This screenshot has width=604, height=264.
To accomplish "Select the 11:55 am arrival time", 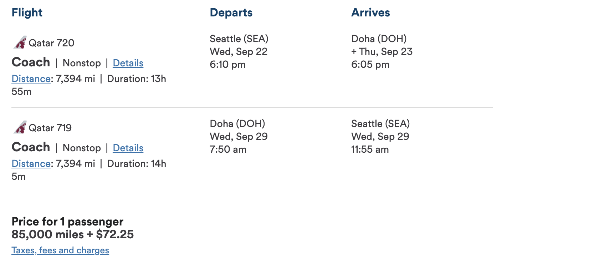I will point(370,149).
